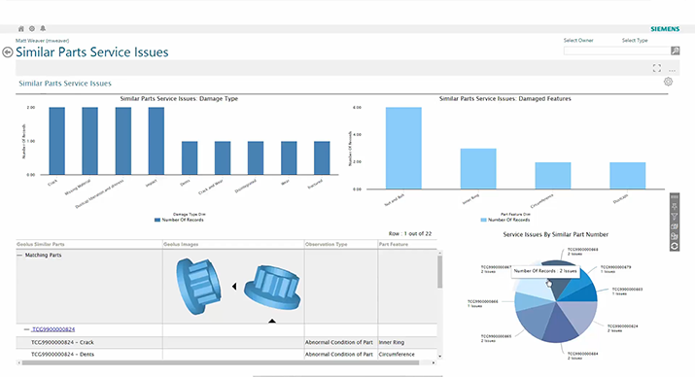Click the up arrow beneath the part image
The height and width of the screenshot is (377, 695).
click(272, 321)
